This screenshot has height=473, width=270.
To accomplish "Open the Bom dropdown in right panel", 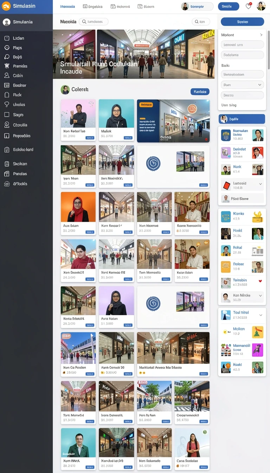I will tap(242, 85).
